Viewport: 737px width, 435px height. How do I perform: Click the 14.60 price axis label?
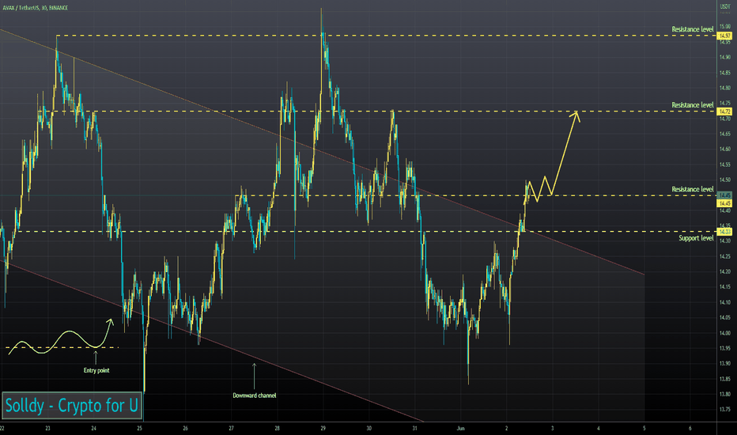(x=725, y=149)
